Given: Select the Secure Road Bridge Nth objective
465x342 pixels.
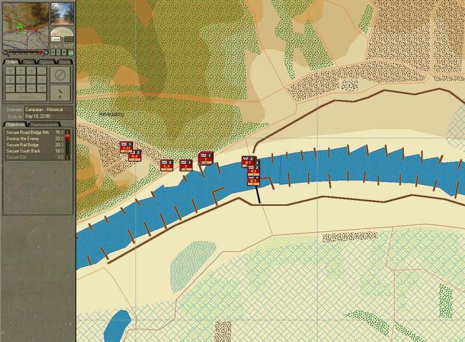Looking at the screenshot, I should point(28,133).
